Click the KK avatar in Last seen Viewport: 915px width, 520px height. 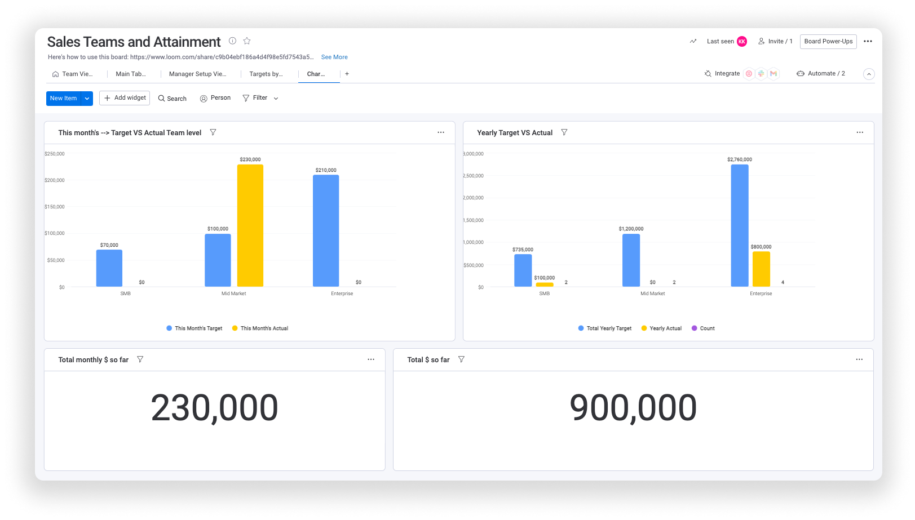742,41
